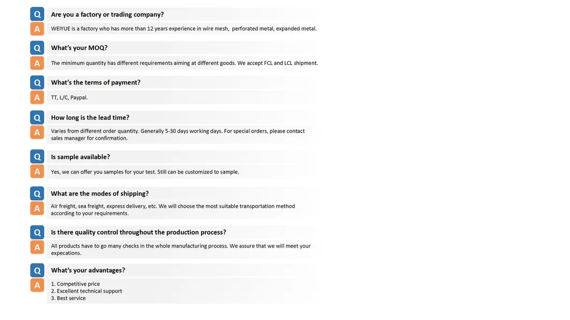Click the answer about FCL and LCL shipment

[184, 63]
